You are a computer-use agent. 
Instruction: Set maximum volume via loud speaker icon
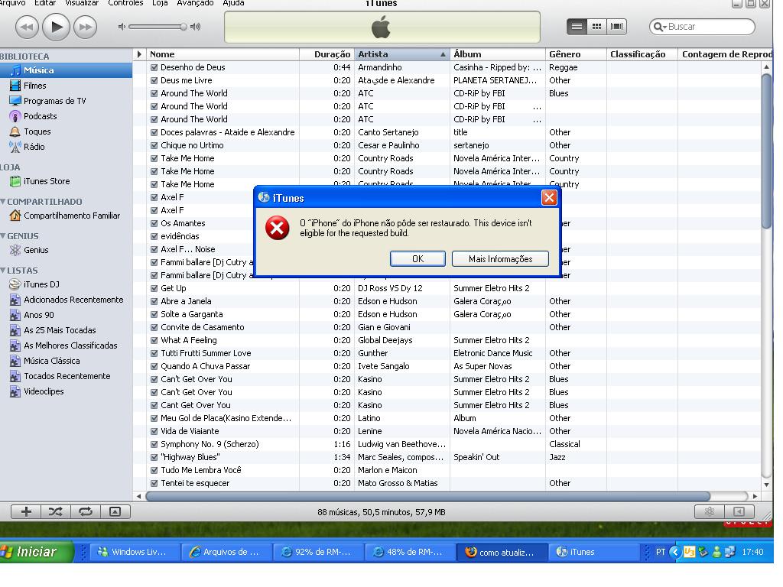[x=195, y=27]
